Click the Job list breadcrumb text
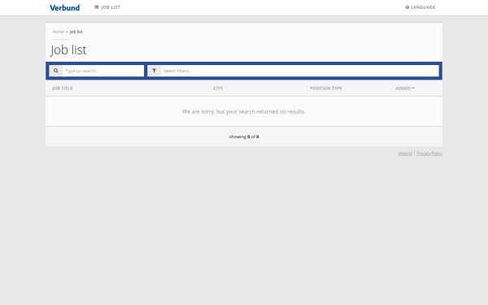Image resolution: width=488 pixels, height=305 pixels. click(76, 32)
